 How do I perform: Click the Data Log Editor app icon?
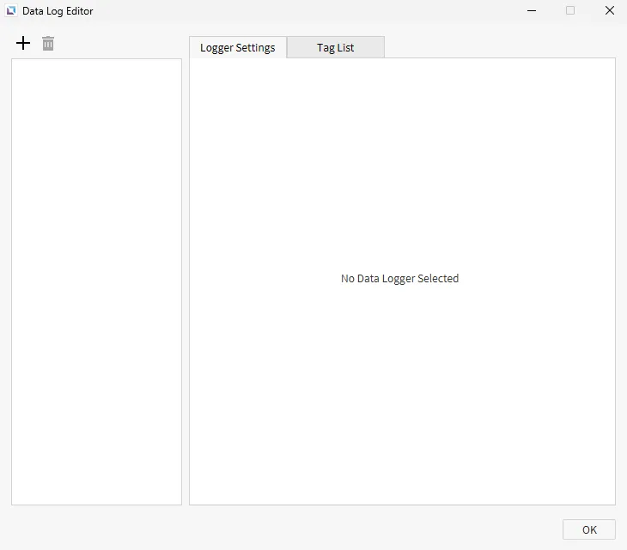pos(11,11)
